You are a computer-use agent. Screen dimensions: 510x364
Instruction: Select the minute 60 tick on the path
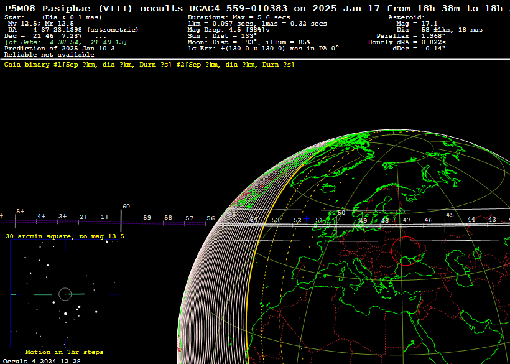(x=121, y=220)
